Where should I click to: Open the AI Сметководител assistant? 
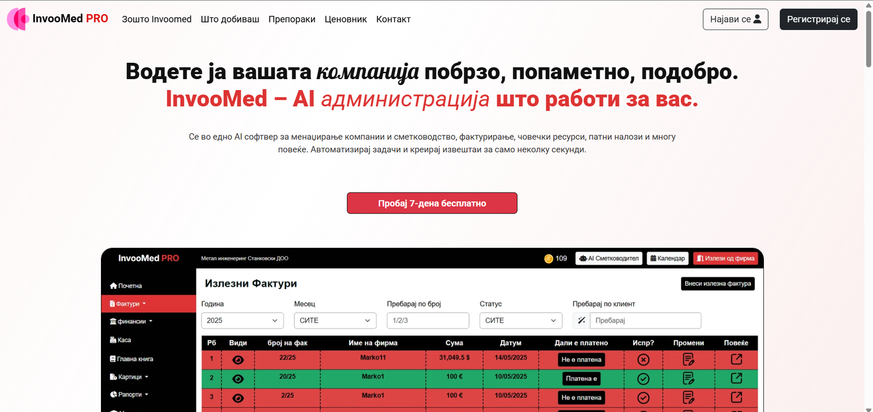[x=609, y=259]
